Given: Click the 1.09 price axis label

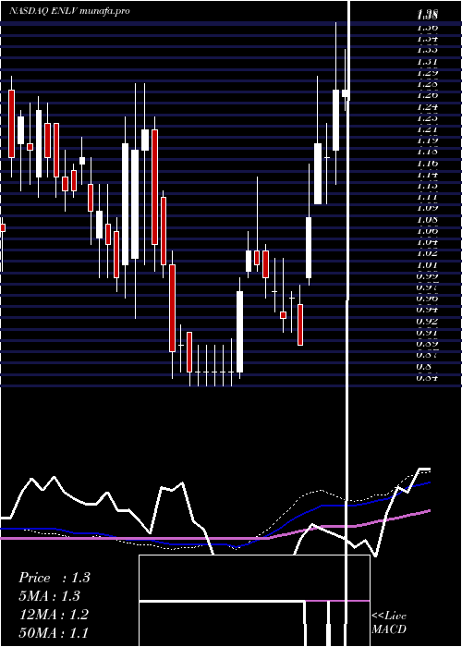Looking at the screenshot, I should (x=427, y=208).
